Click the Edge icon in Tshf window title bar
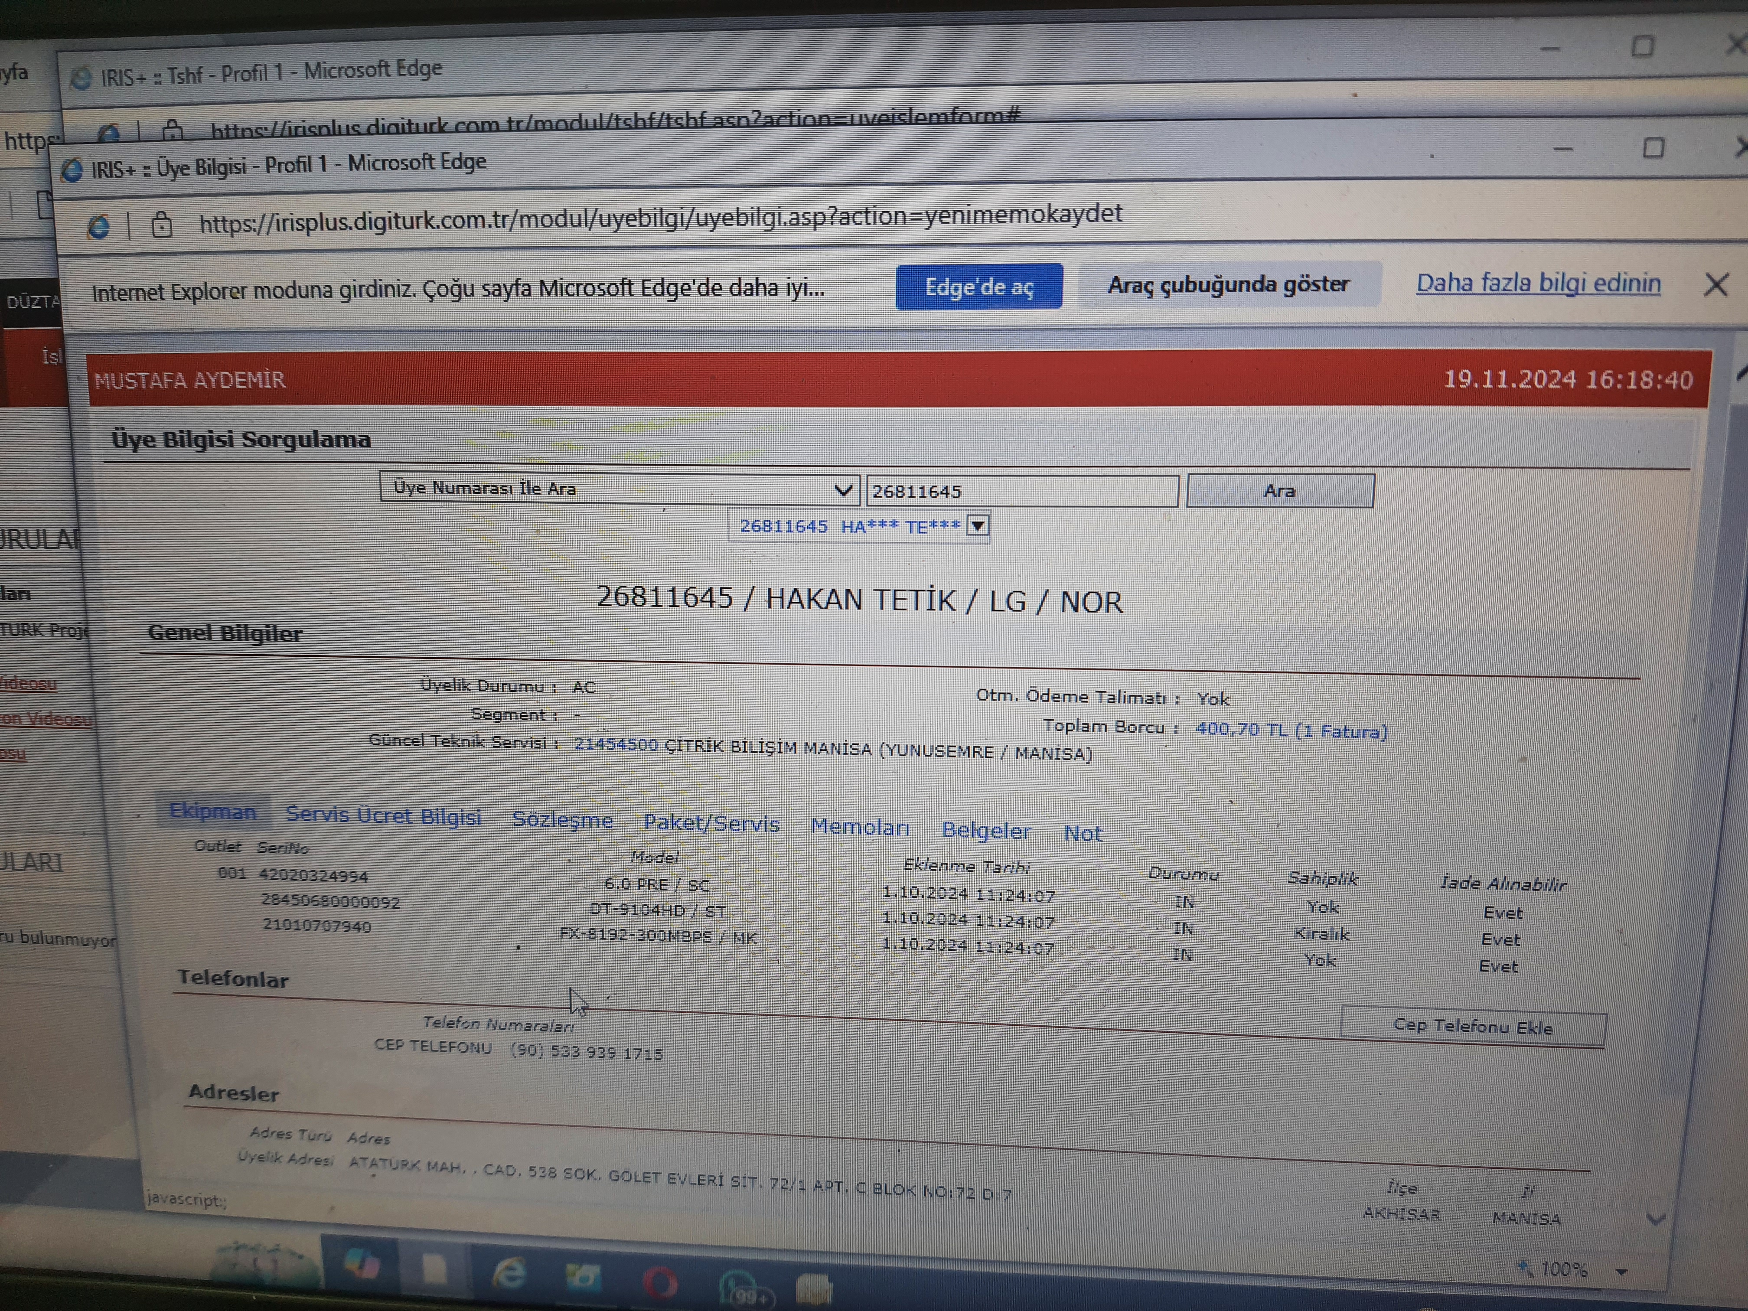 (x=81, y=78)
